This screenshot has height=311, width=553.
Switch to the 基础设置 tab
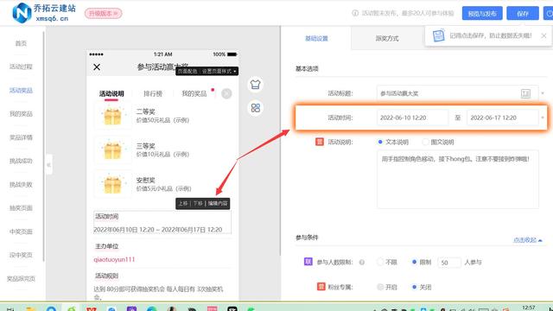tap(316, 38)
